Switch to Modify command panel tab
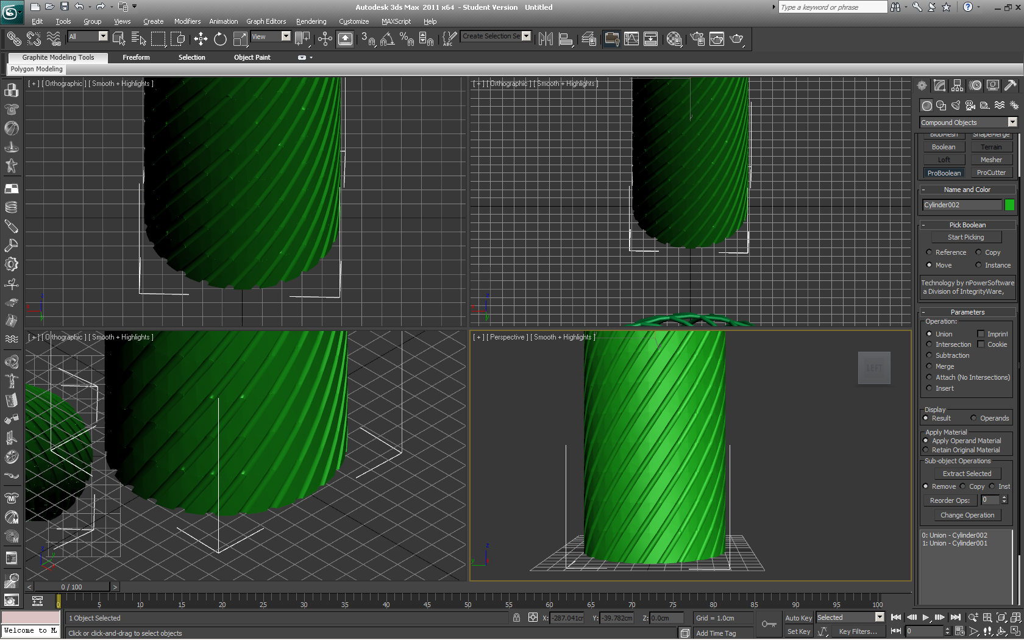This screenshot has width=1024, height=640. (x=940, y=85)
